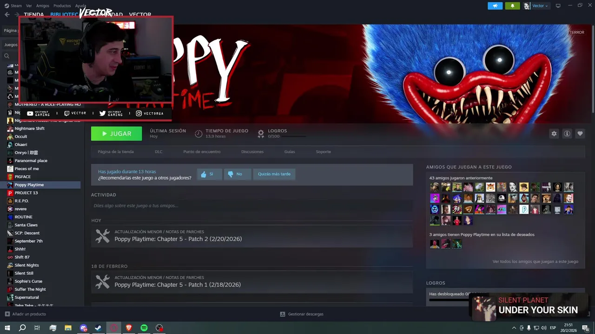
Task: Open Chapter 5 - Patch 2 news
Action: pyautogui.click(x=252, y=236)
